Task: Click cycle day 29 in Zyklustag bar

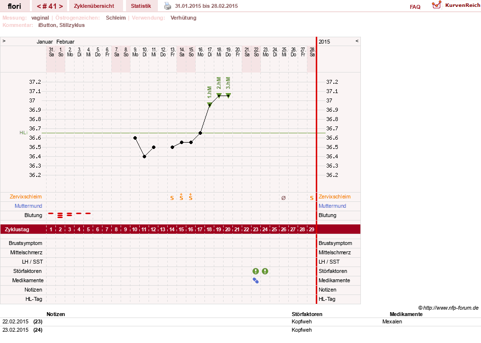Action: click(x=311, y=229)
